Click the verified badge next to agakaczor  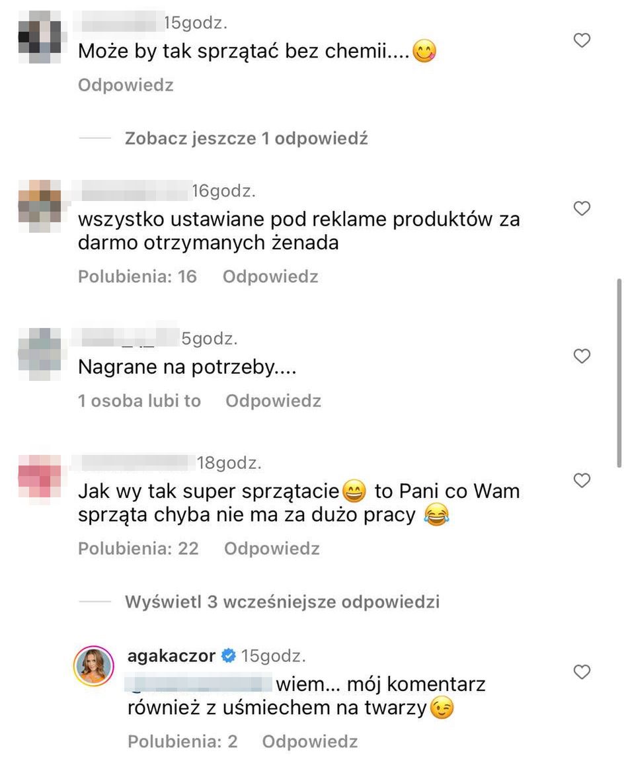[x=228, y=655]
